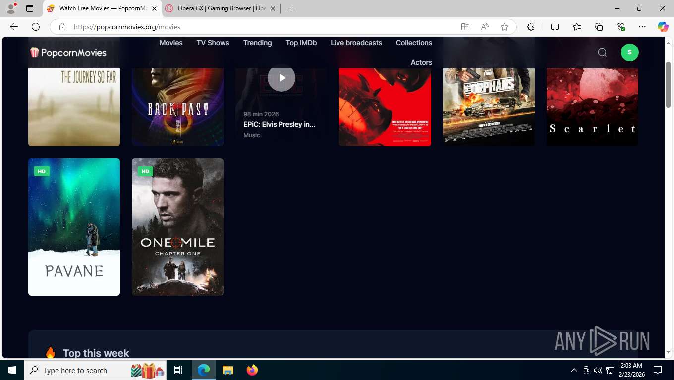Open the Copilot sidebar
This screenshot has width=674, height=380.
point(663,27)
